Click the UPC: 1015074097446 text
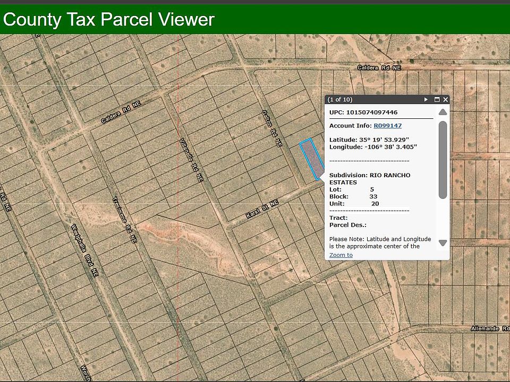Viewport: 510px width, 382px height. tap(363, 112)
